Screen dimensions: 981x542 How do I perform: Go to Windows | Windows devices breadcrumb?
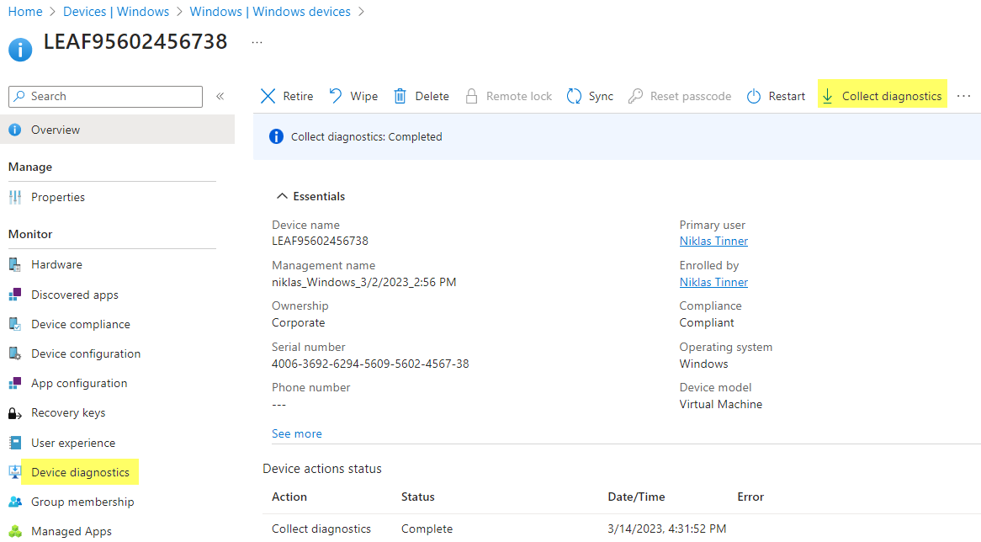click(270, 12)
